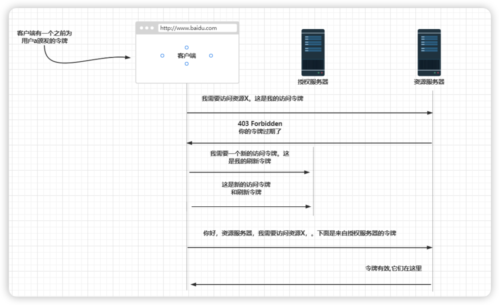Click the bottom connection point below 客户端

point(186,64)
